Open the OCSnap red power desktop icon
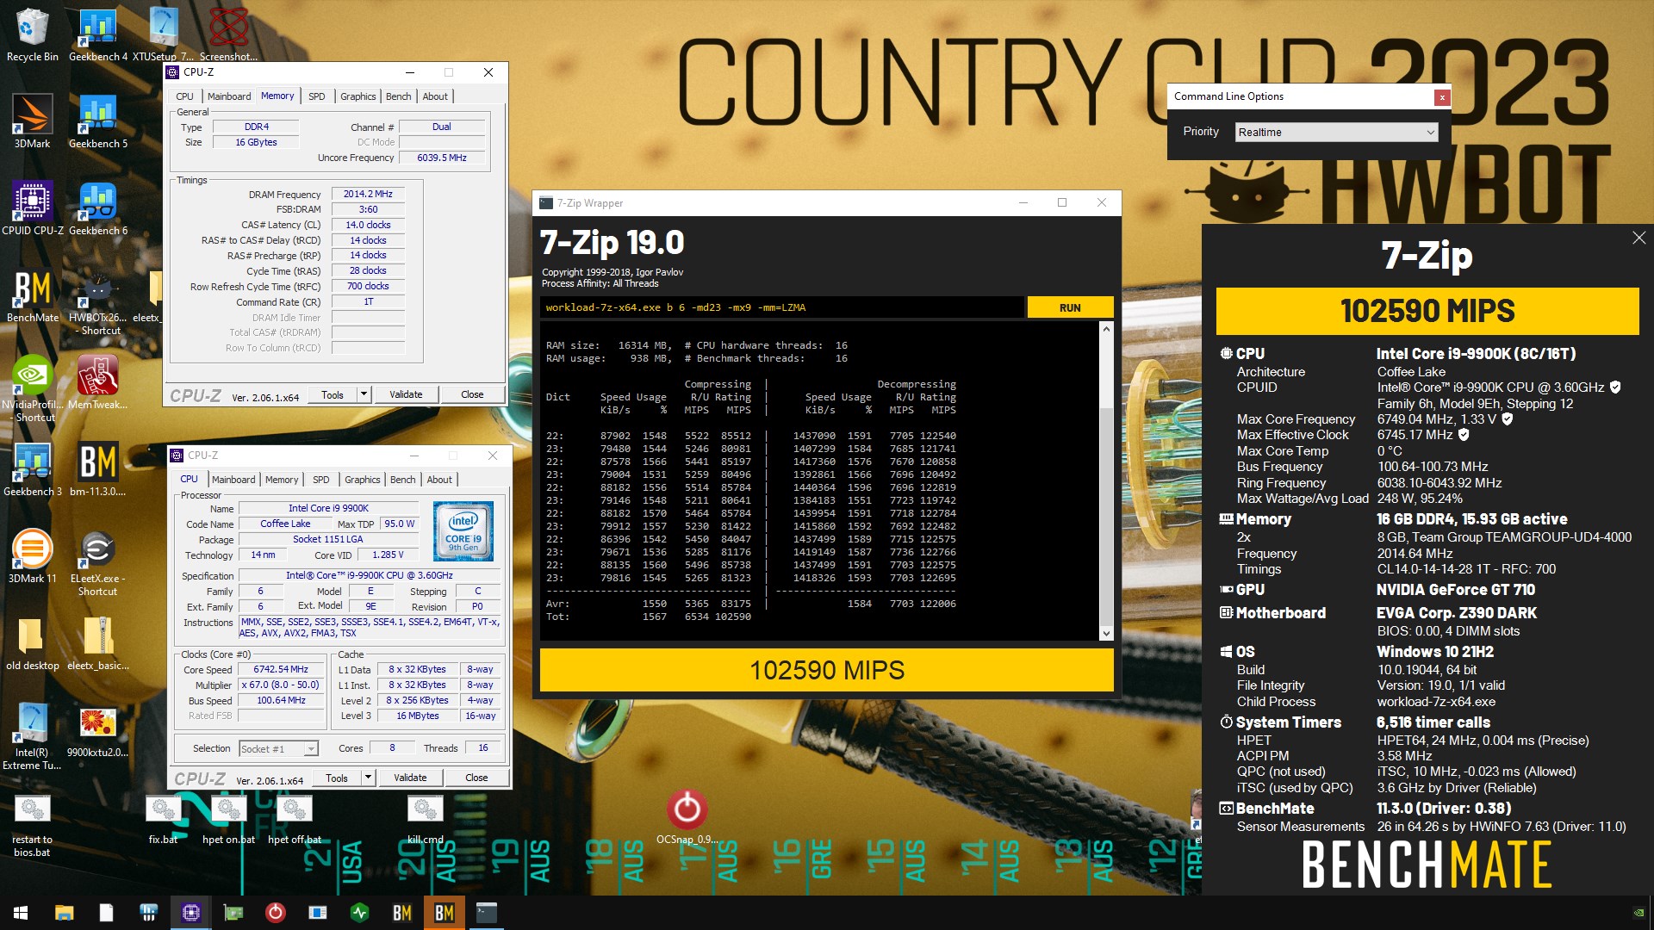The height and width of the screenshot is (930, 1654). click(687, 816)
